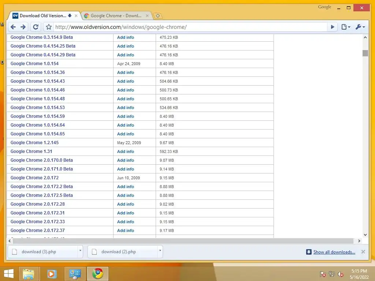
Task: Open Control Panel taskbar icon
Action: pyautogui.click(x=75, y=274)
